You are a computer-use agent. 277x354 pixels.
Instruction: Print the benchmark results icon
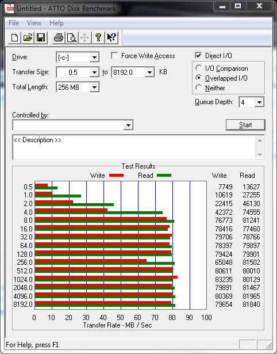[59, 37]
